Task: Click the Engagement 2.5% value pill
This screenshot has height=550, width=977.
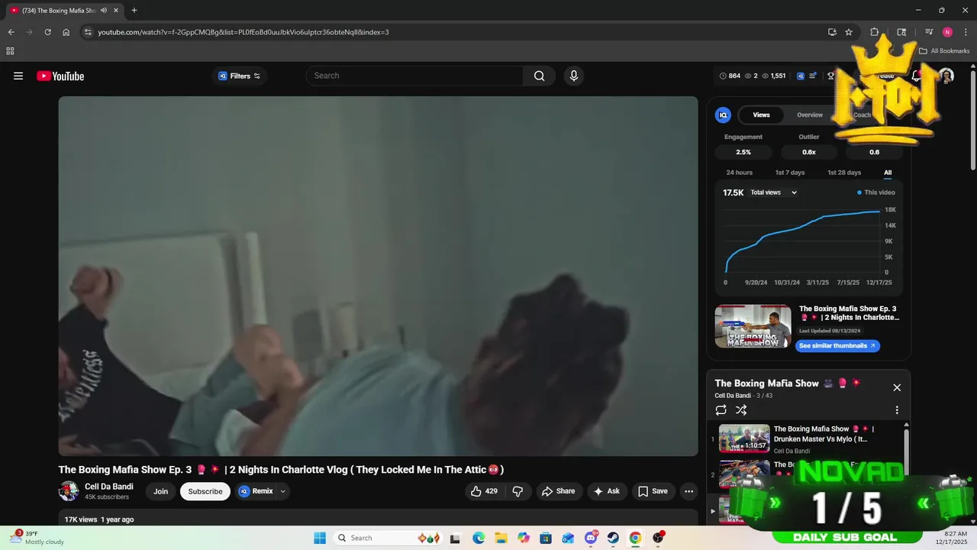Action: tap(743, 152)
